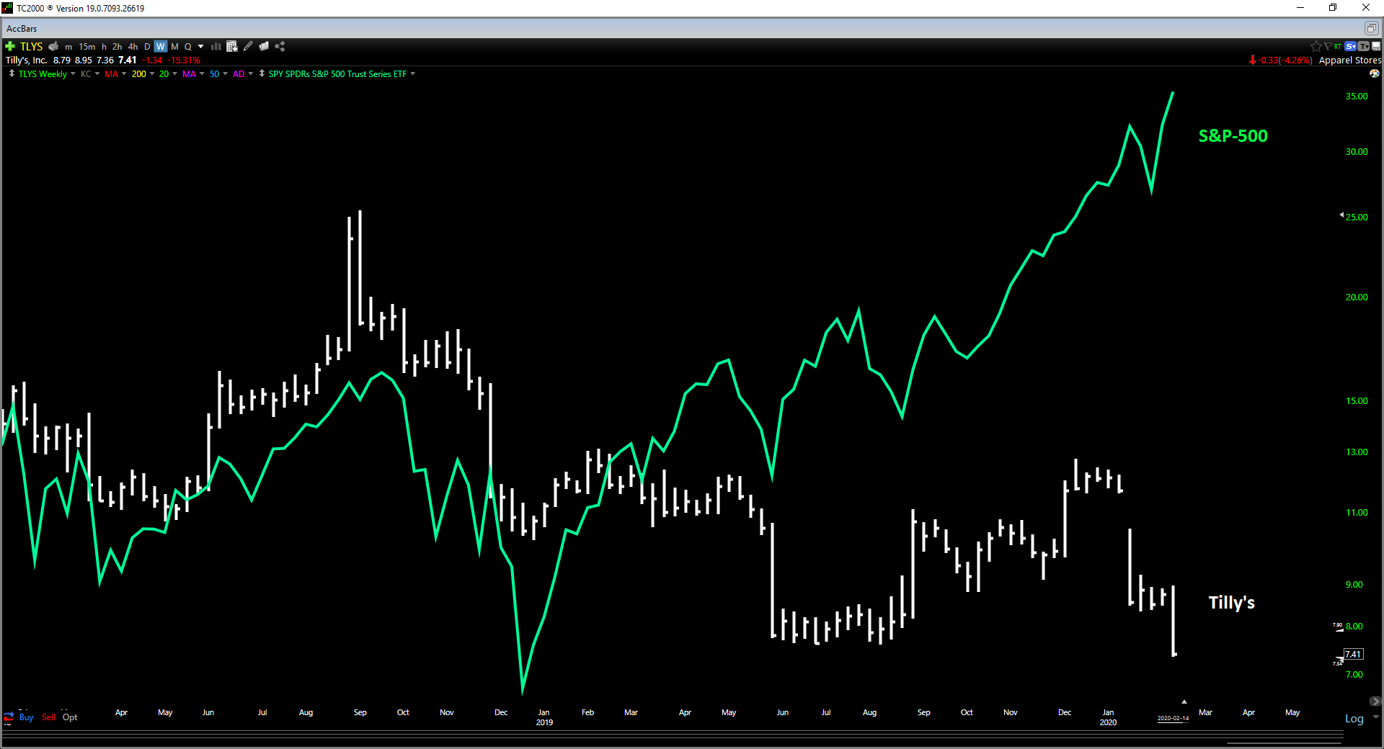1384x749 pixels.
Task: Open the magenta MA indicator dropdown
Action: 202,73
